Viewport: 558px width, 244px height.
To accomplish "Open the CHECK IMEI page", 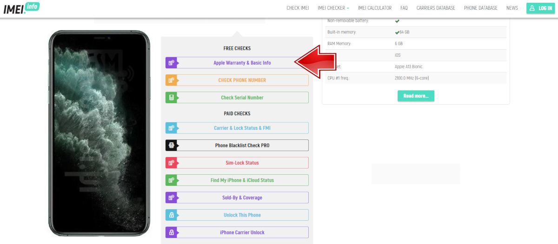I will tap(298, 8).
